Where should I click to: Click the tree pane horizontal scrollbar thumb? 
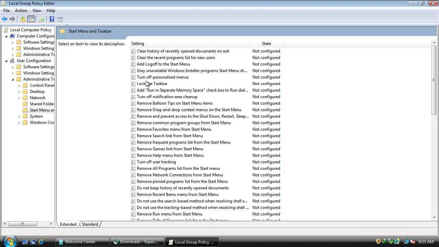point(22,224)
